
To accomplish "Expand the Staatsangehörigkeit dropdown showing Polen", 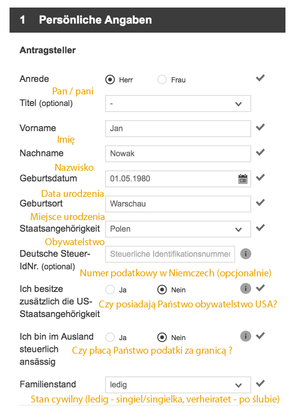I will click(178, 229).
